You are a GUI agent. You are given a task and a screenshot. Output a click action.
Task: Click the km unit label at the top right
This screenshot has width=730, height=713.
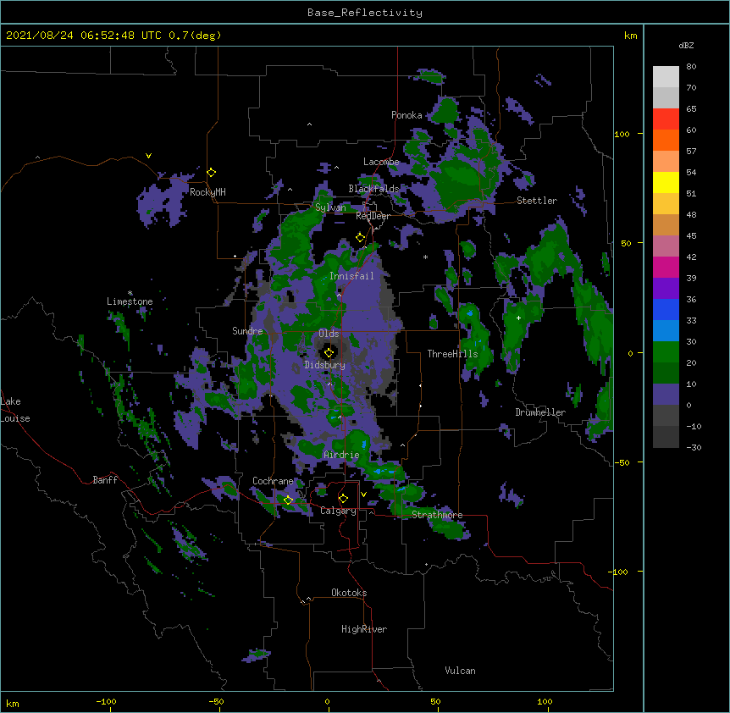[630, 36]
